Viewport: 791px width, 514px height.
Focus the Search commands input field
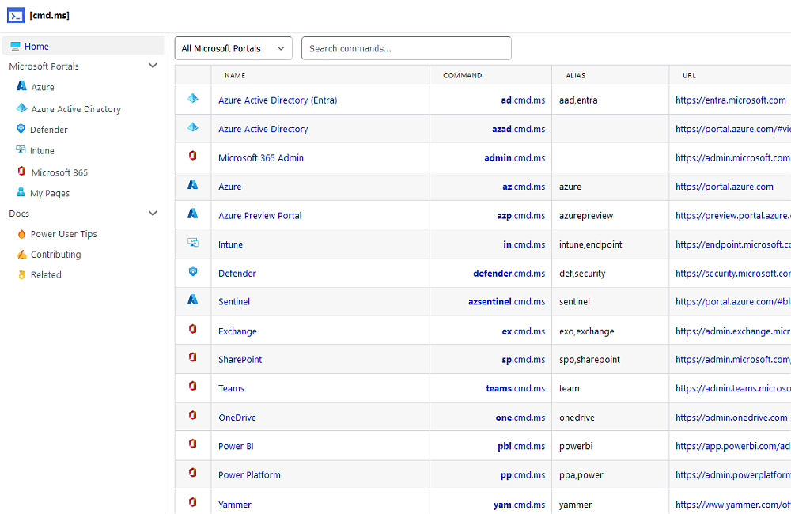point(406,48)
